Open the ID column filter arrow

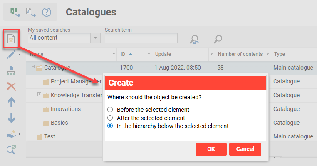pyautogui.click(x=149, y=54)
